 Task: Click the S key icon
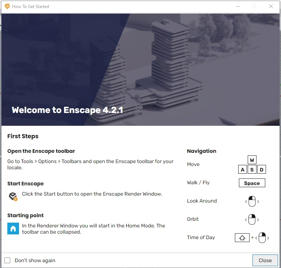(252, 169)
